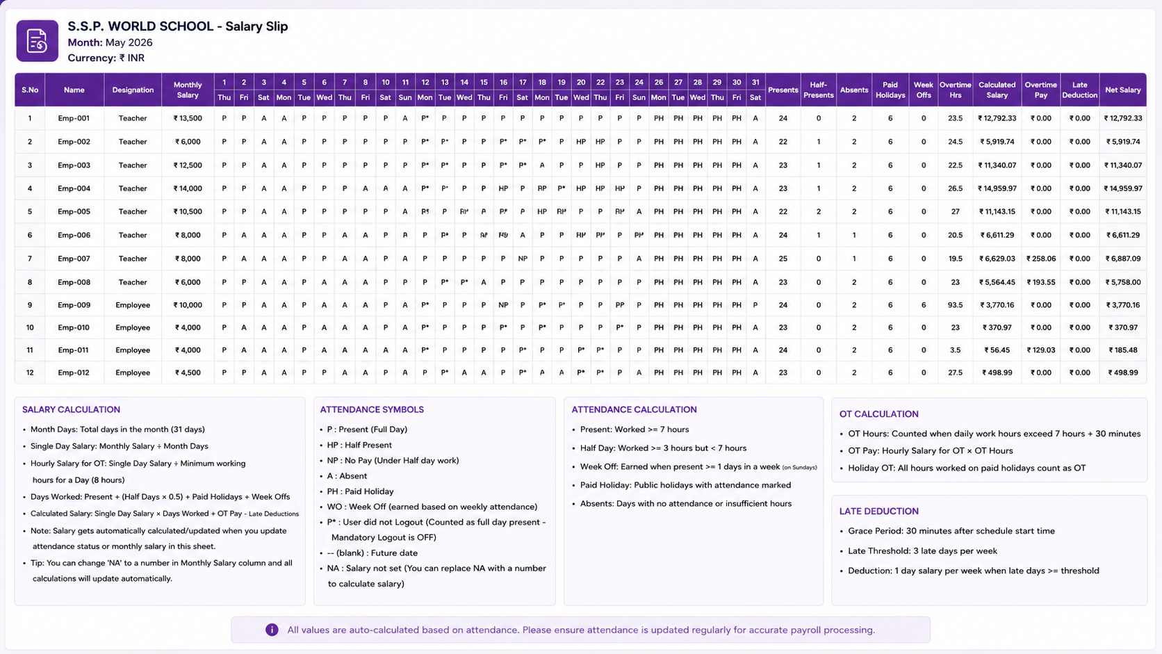Click the info icon in the notice banner
This screenshot has width=1162, height=654.
(x=272, y=630)
